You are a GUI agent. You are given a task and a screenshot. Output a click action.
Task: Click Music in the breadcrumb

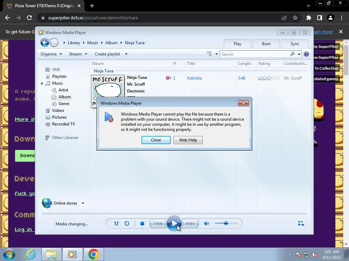(x=93, y=43)
